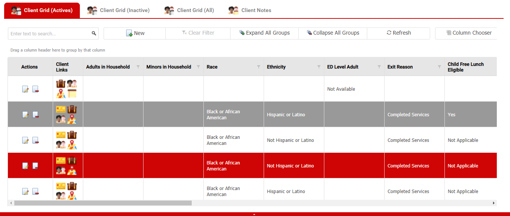Edit the gray row with lunch eligible Yes
The height and width of the screenshot is (216, 510).
click(25, 115)
